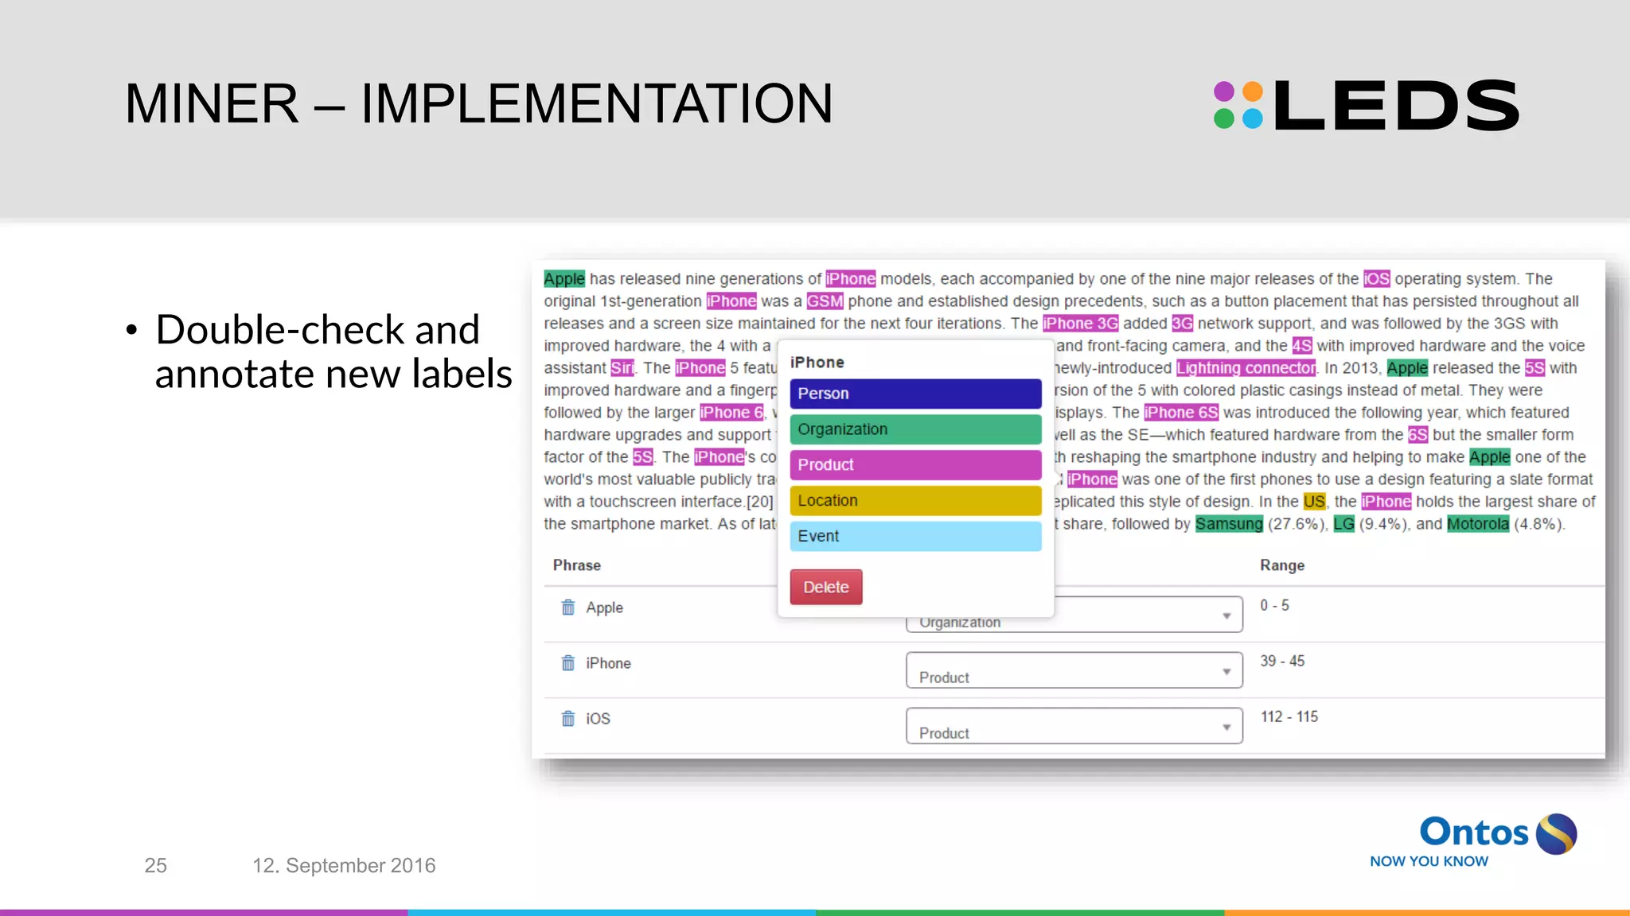Image resolution: width=1630 pixels, height=916 pixels.
Task: Click the iPhone 6 annotation
Action: [x=731, y=413]
